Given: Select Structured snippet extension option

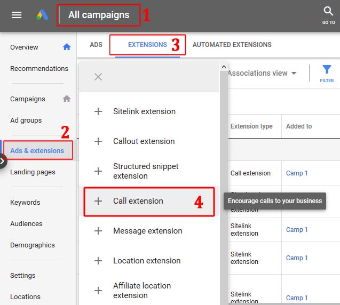Looking at the screenshot, I should (146, 171).
